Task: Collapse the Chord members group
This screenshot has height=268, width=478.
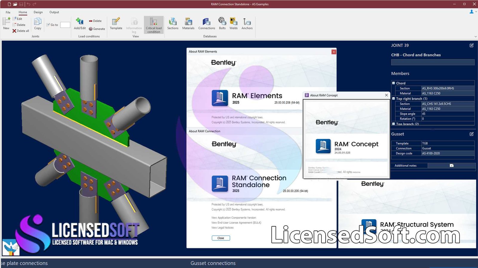Action: pyautogui.click(x=393, y=83)
